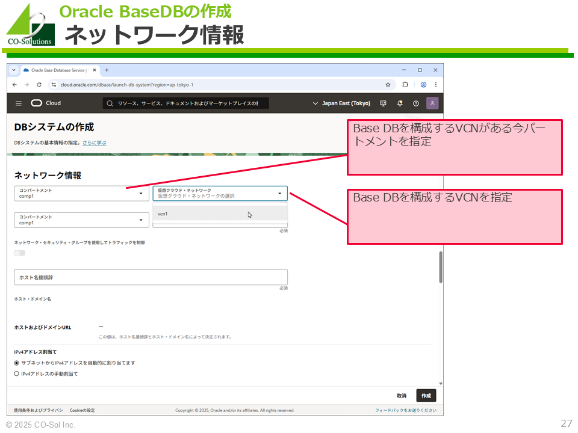Open the virtual cloud network dropdown
578x433 pixels.
coord(220,193)
